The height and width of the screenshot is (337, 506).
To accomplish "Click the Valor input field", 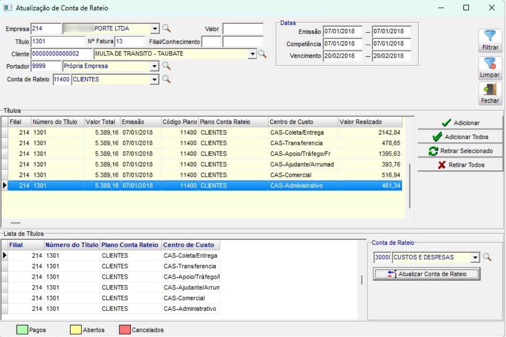I will click(243, 29).
